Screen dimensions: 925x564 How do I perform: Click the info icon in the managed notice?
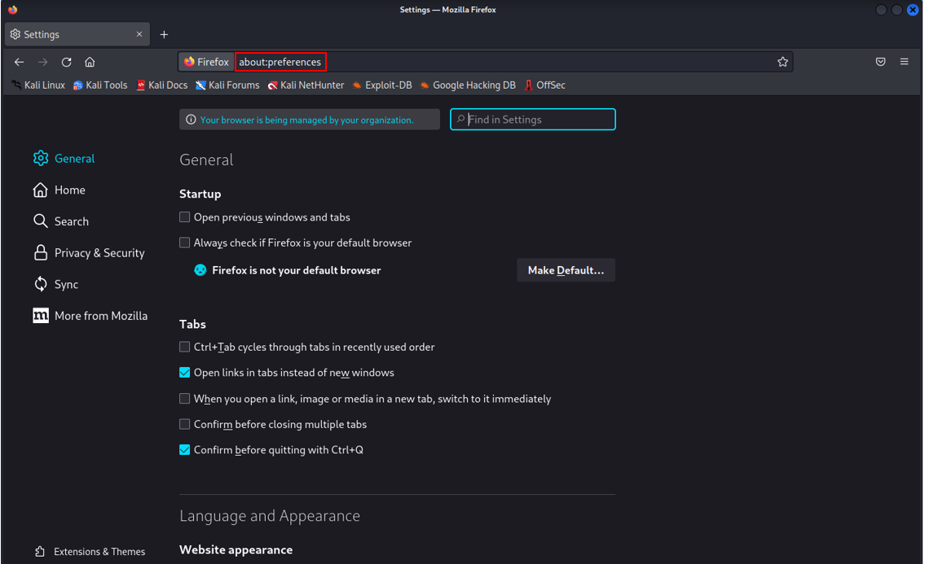click(191, 120)
